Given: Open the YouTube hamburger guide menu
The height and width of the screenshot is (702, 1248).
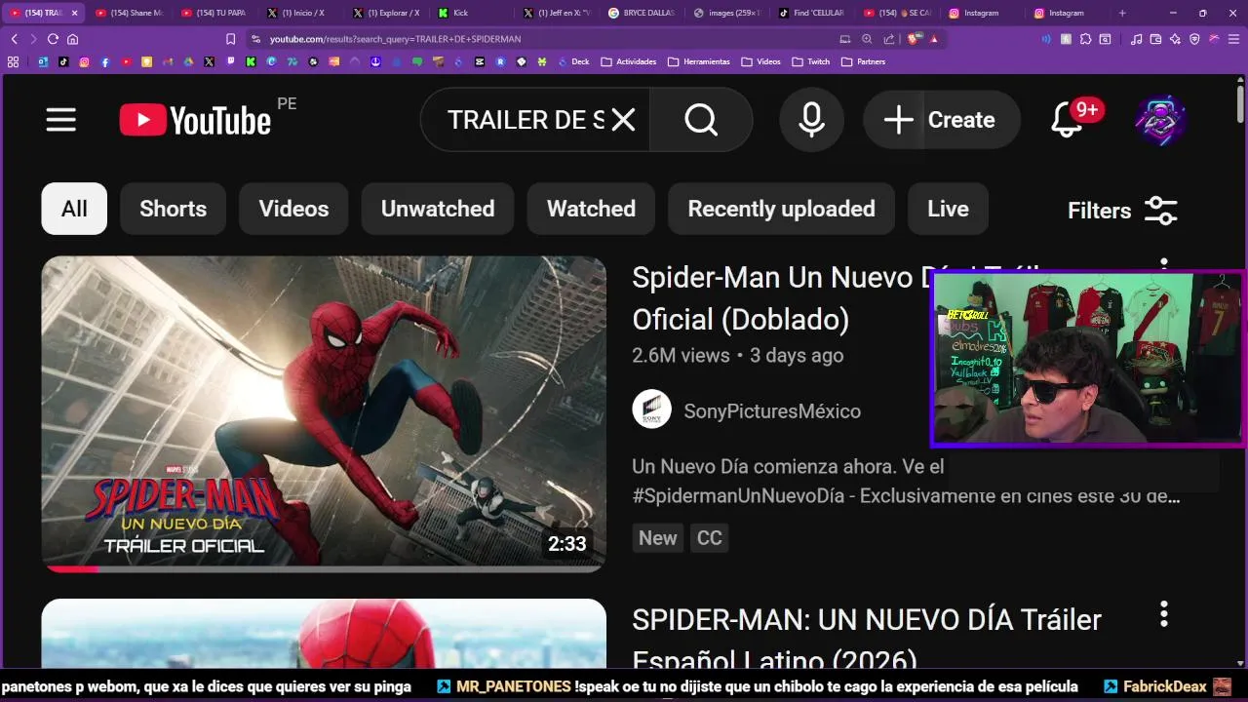Looking at the screenshot, I should click(x=60, y=120).
